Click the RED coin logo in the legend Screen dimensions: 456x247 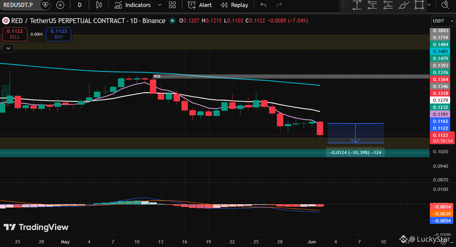(6, 21)
